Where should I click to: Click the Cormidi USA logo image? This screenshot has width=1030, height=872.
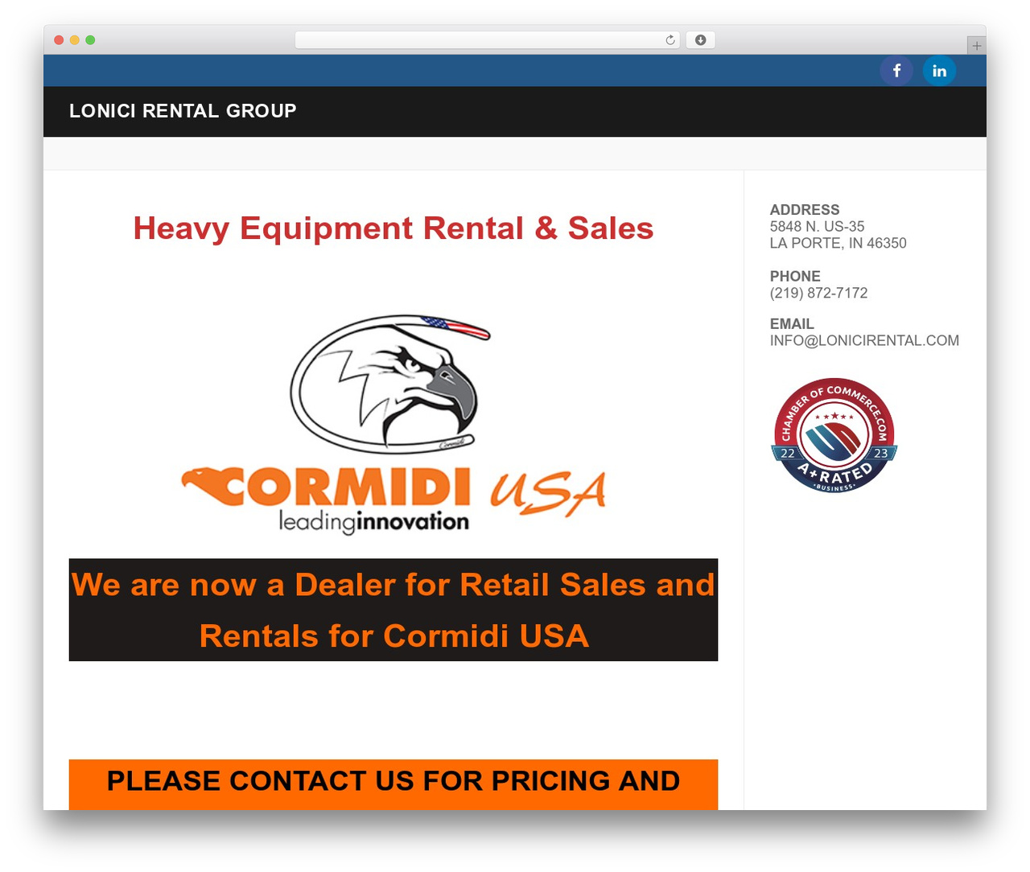pyautogui.click(x=393, y=424)
